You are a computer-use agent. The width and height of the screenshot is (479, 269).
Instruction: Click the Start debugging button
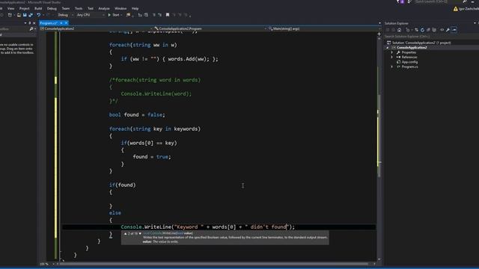coord(113,15)
